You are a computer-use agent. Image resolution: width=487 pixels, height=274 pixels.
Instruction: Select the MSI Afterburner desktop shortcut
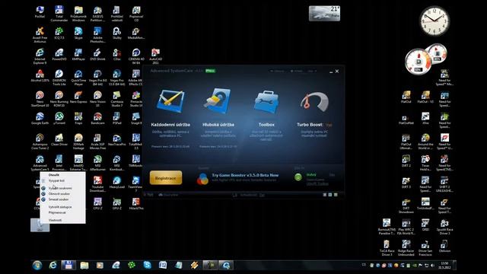coord(97,163)
